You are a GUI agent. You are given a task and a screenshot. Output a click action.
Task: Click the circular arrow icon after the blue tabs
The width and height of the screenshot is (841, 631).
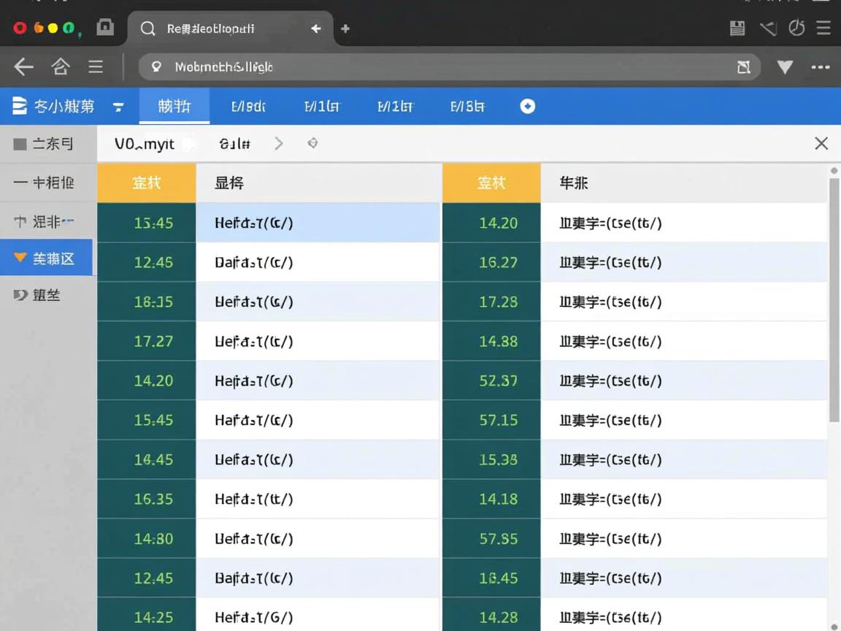point(527,105)
